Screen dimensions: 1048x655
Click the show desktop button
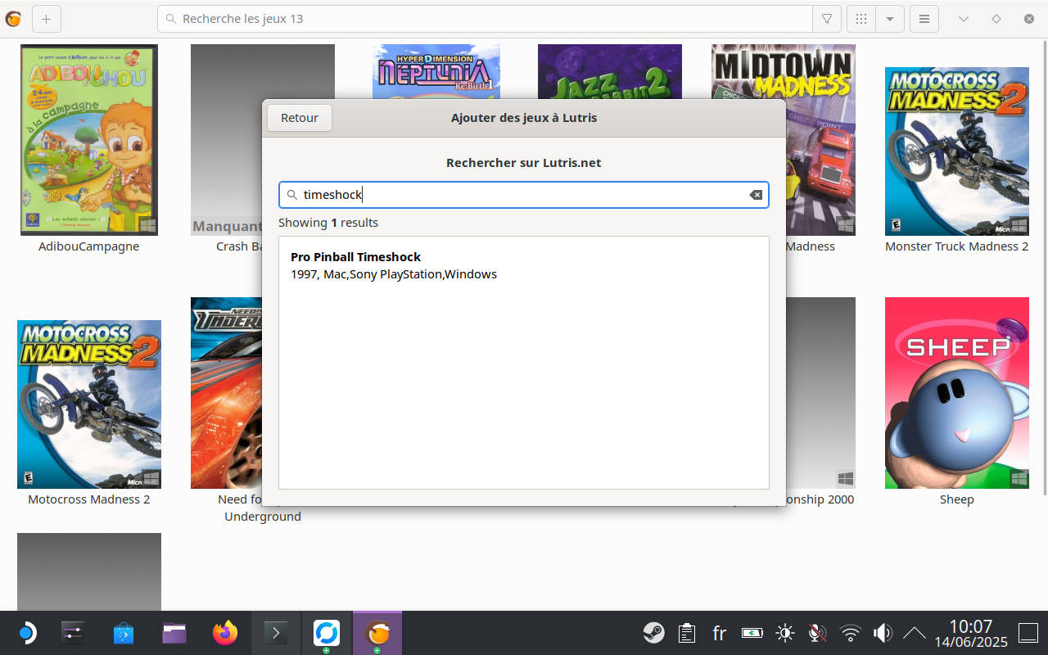[x=1028, y=633]
